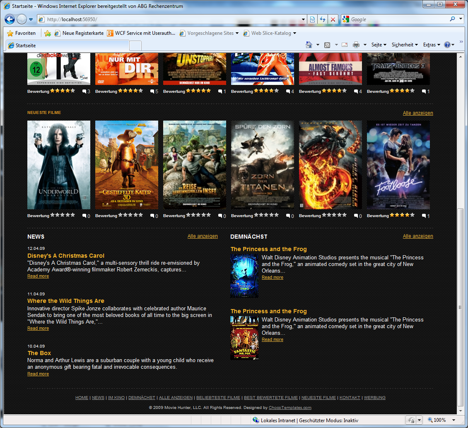
Task: Click the Print icon in command bar
Action: (356, 45)
